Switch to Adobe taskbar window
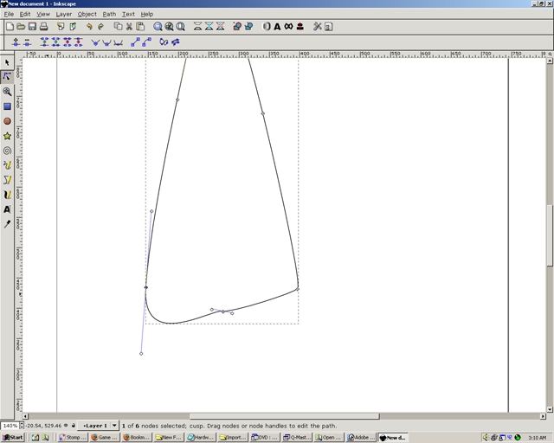Viewport: 554px width, 443px height. point(362,437)
